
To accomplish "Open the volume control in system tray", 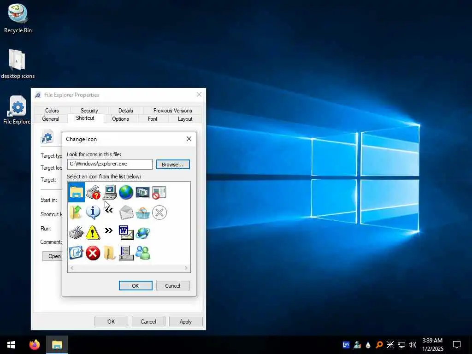I will [413, 345].
